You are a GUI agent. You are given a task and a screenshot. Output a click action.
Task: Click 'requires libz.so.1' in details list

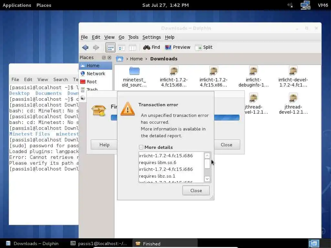coord(157,176)
